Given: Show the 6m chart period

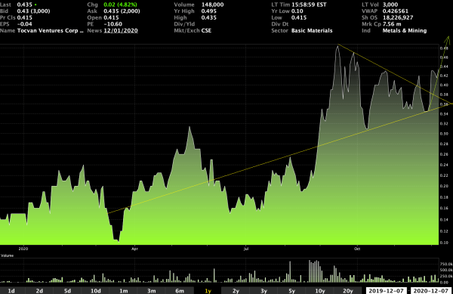Looking at the screenshot, I should pyautogui.click(x=180, y=290).
